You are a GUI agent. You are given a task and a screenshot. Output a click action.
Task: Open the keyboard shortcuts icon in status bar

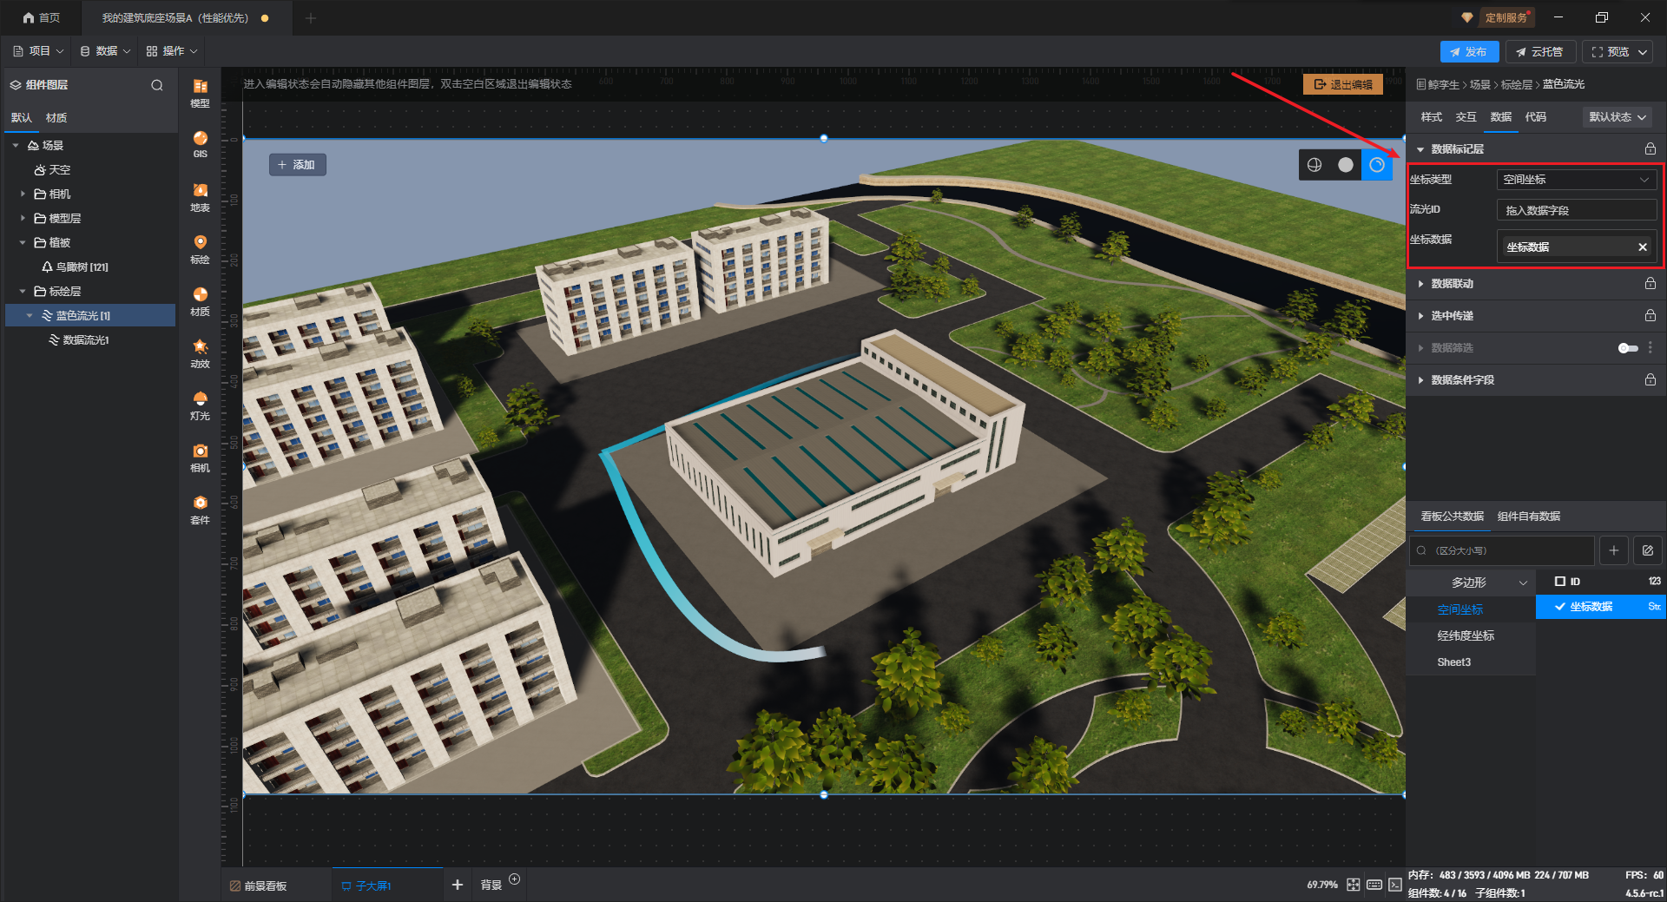coord(1374,885)
